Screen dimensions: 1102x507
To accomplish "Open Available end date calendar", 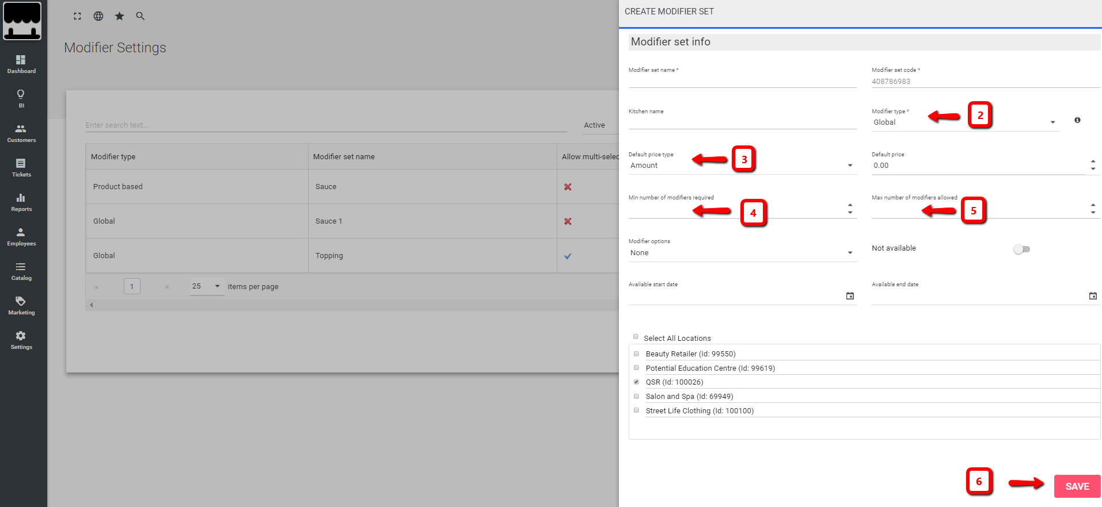I will (x=1093, y=296).
